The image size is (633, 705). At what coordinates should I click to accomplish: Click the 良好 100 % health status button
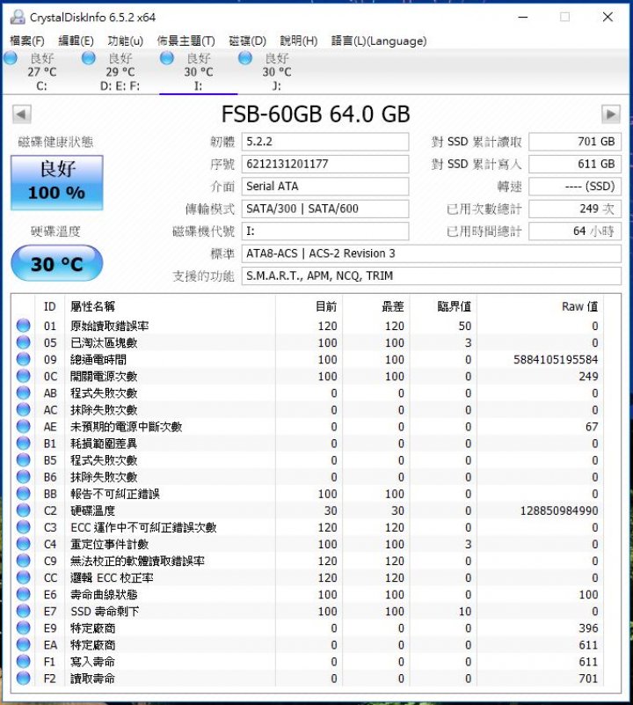[56, 182]
